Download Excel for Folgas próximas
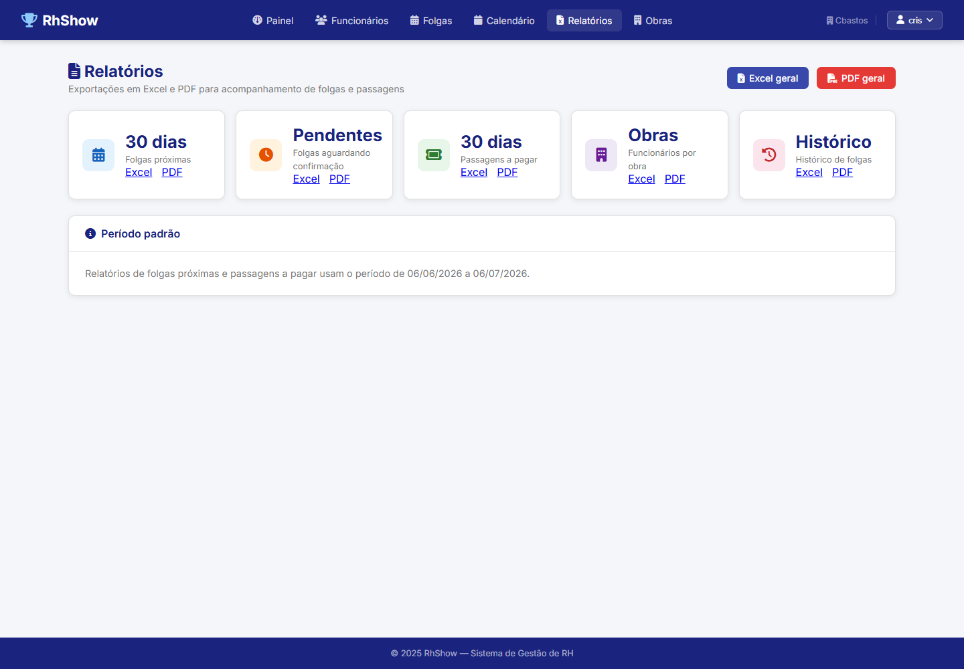The width and height of the screenshot is (964, 669). coord(139,173)
